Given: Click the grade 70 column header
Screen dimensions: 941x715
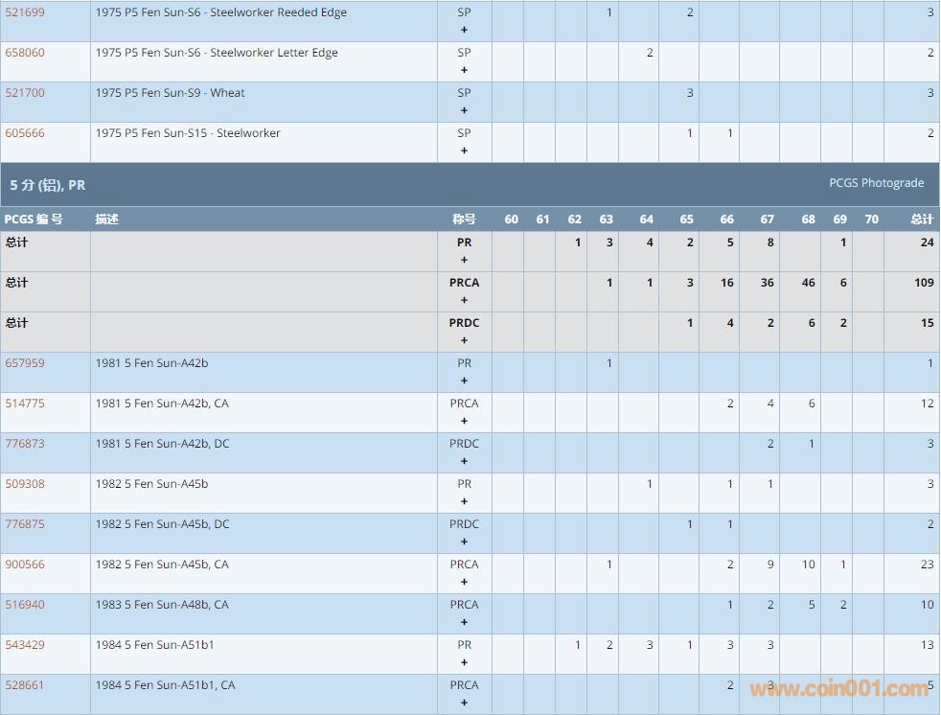Looking at the screenshot, I should [871, 219].
